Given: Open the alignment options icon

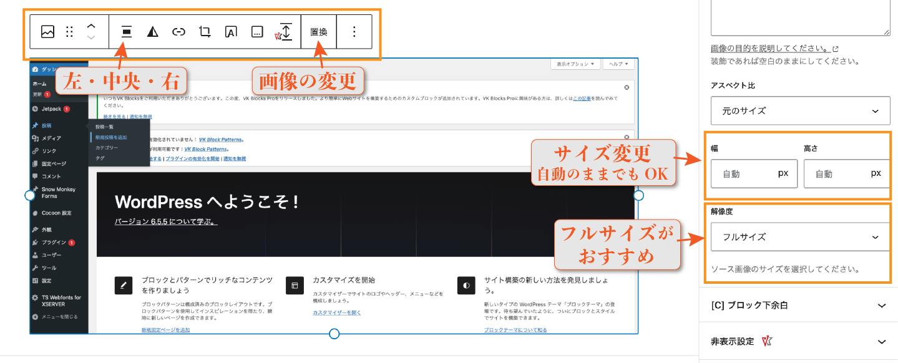Looking at the screenshot, I should [127, 32].
